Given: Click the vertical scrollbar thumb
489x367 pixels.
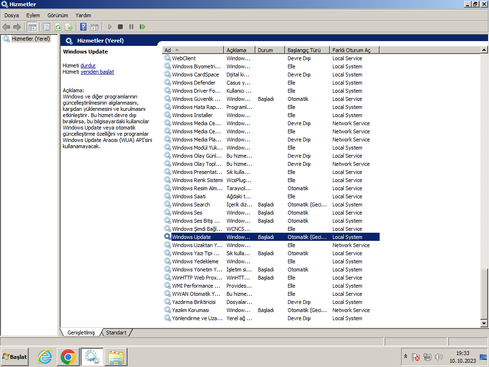Looking at the screenshot, I should (x=484, y=294).
